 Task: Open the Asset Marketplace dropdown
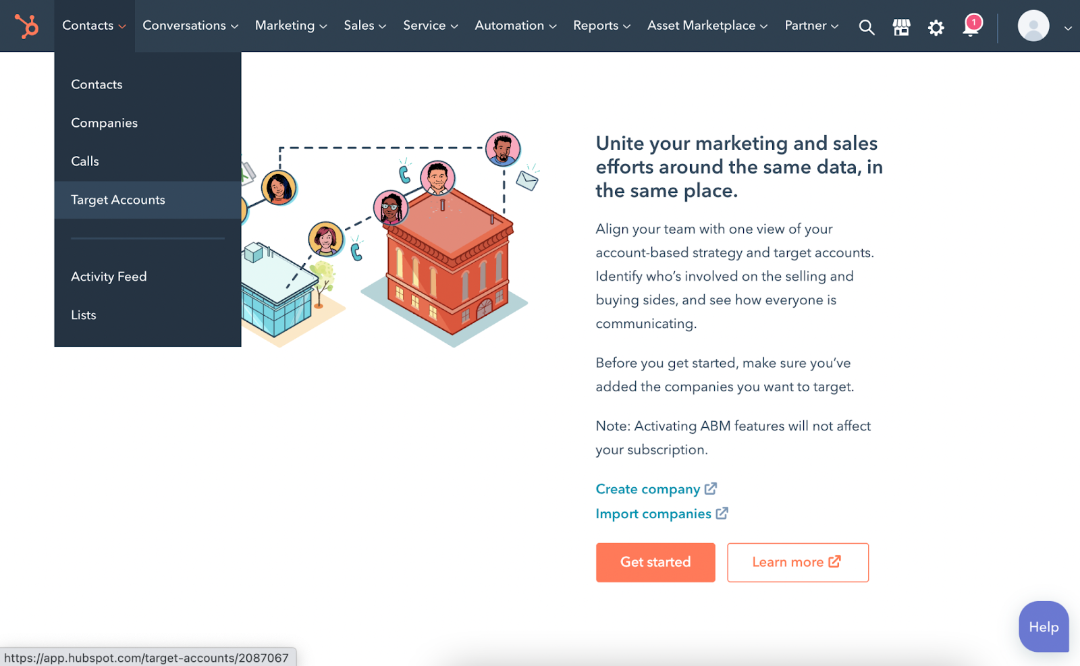coord(707,26)
